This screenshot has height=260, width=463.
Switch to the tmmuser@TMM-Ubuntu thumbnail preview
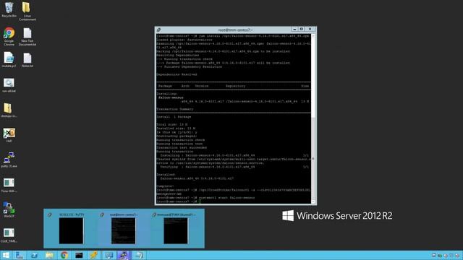176,229
